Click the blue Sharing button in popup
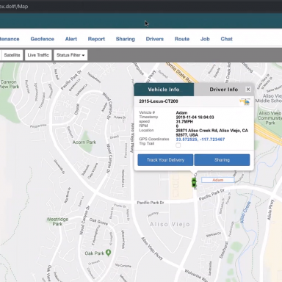 point(222,160)
